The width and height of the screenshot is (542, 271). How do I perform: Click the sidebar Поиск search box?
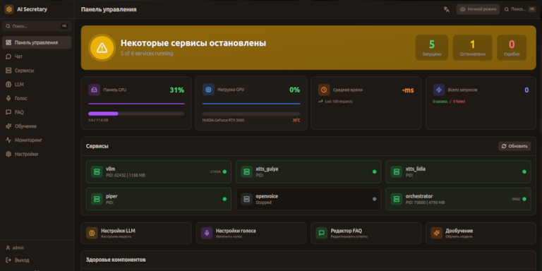coord(37,26)
